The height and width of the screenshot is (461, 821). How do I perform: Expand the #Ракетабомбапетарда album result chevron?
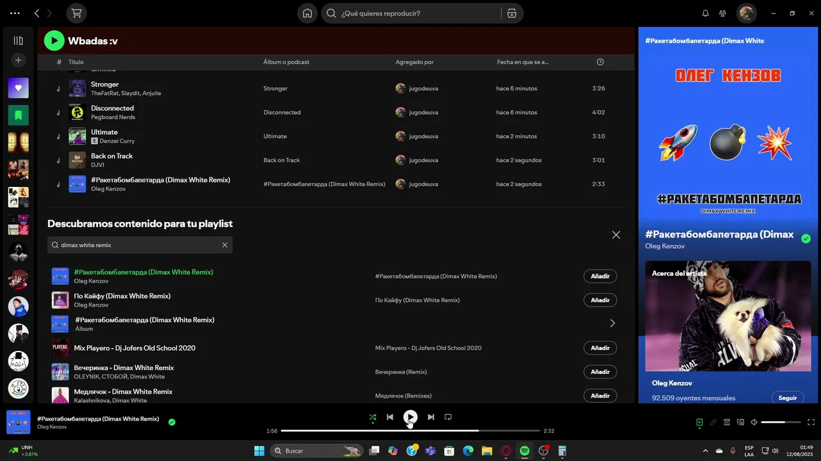tap(613, 323)
